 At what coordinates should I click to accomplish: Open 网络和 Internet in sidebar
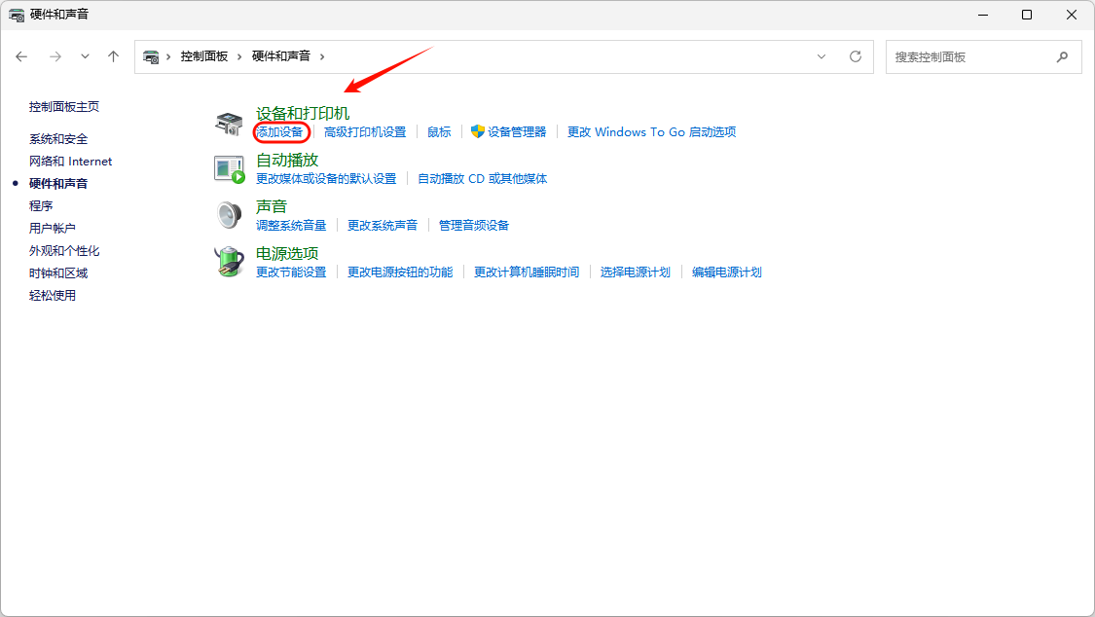[70, 162]
